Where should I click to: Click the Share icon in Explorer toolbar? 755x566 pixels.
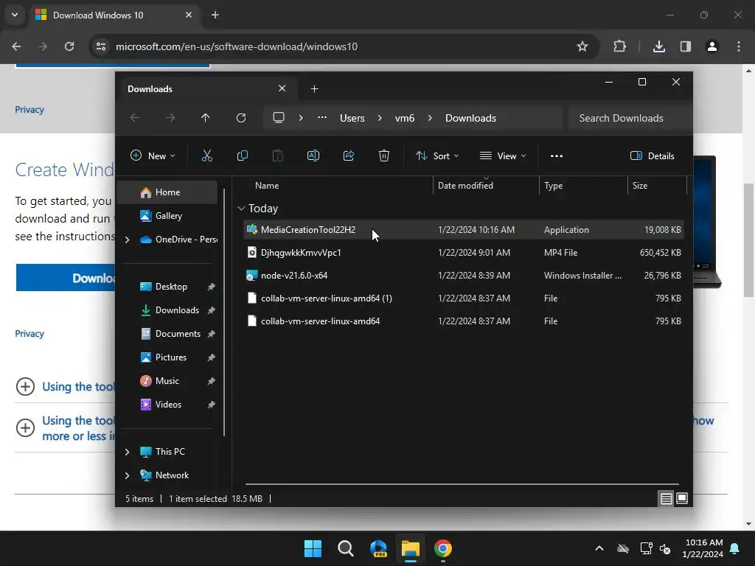click(349, 156)
